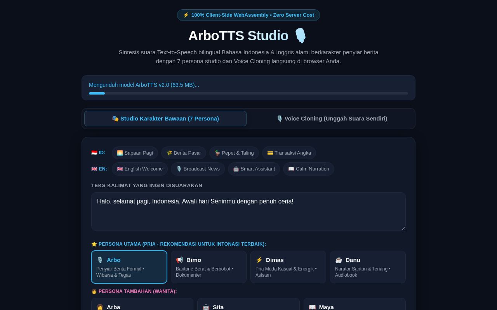Click the lightning icon on Dimas card
The image size is (497, 310).
[259, 260]
